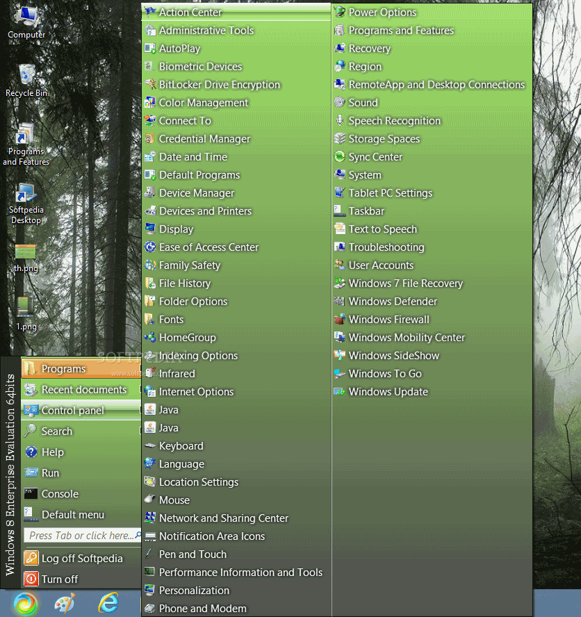
Task: Click the Help question mark icon
Action: pos(31,452)
